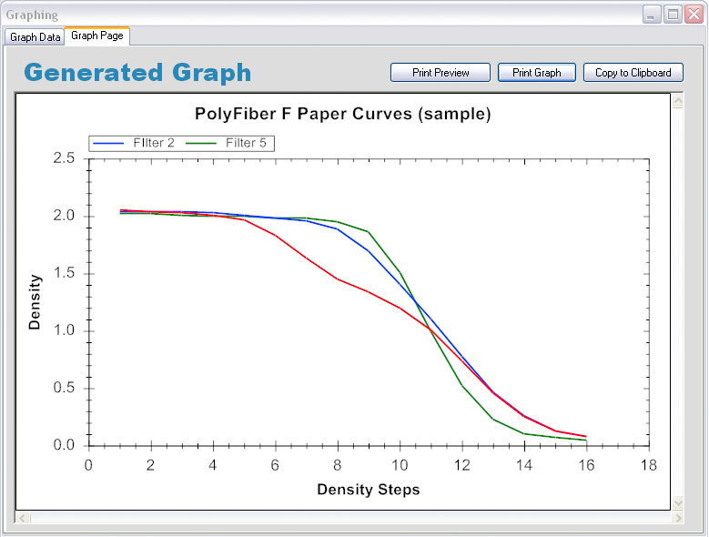Click the vertical scrollbar down arrow
The width and height of the screenshot is (709, 537).
pyautogui.click(x=677, y=502)
